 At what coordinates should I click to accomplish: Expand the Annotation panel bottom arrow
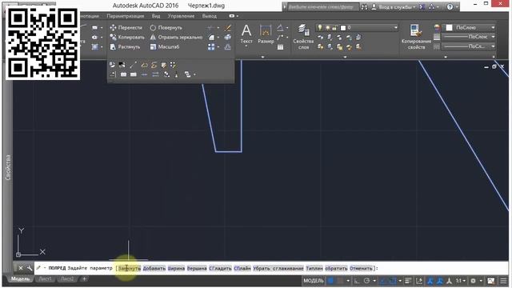(x=262, y=57)
